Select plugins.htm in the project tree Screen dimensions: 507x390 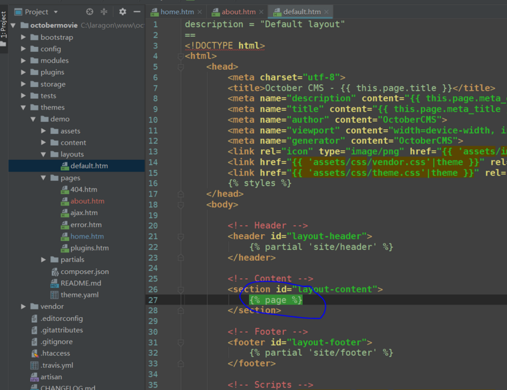pyautogui.click(x=89, y=248)
